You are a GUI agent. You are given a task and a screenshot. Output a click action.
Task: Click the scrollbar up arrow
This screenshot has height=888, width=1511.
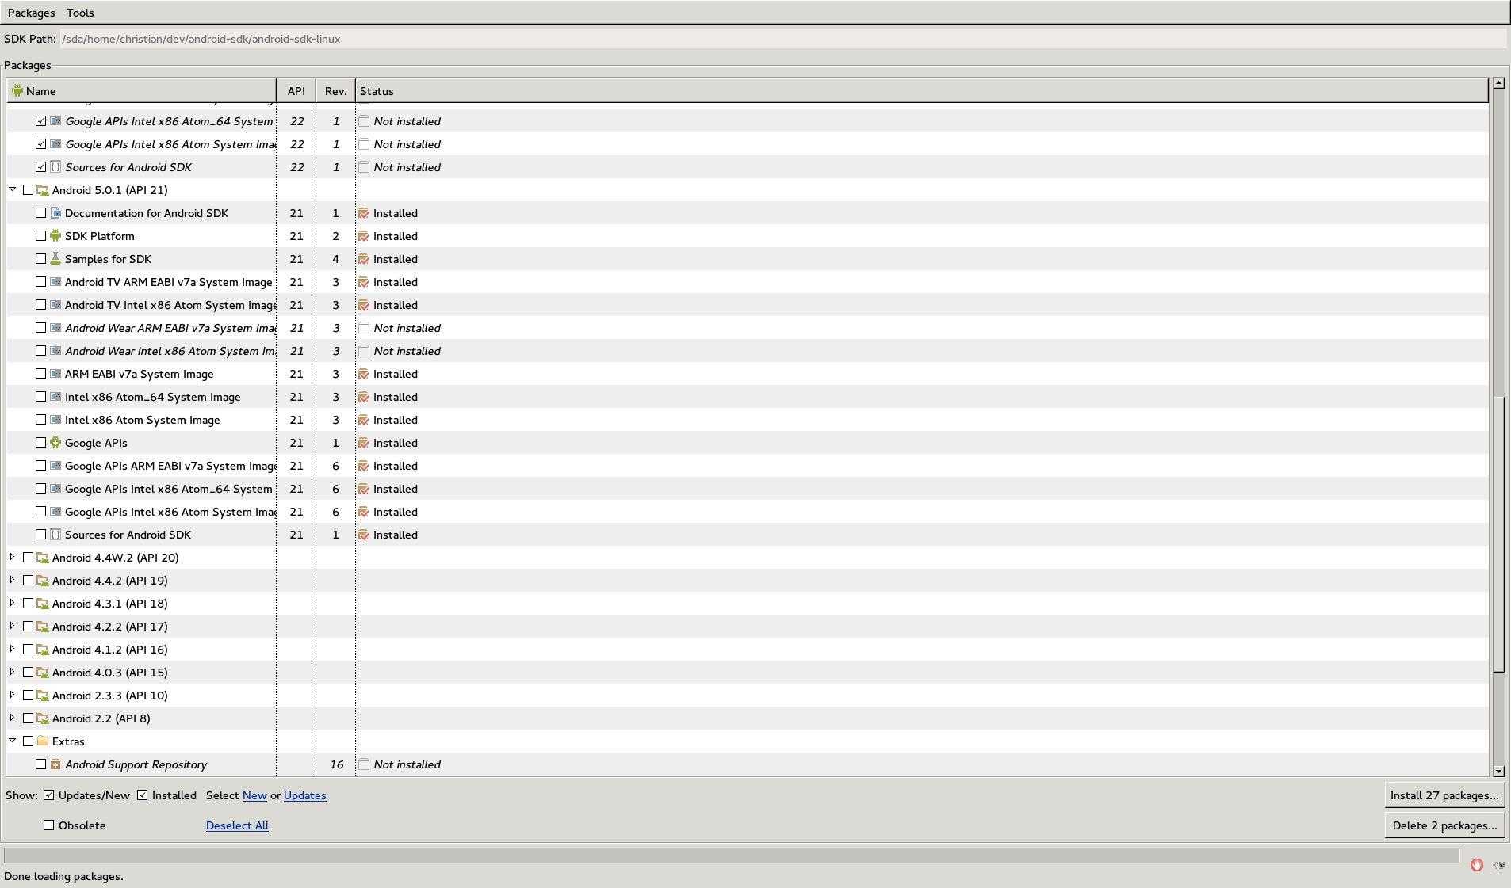click(x=1498, y=83)
